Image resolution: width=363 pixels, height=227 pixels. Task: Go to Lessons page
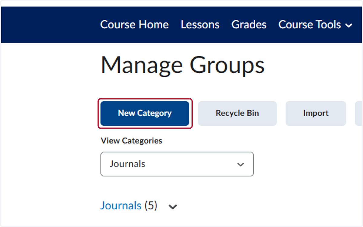200,25
